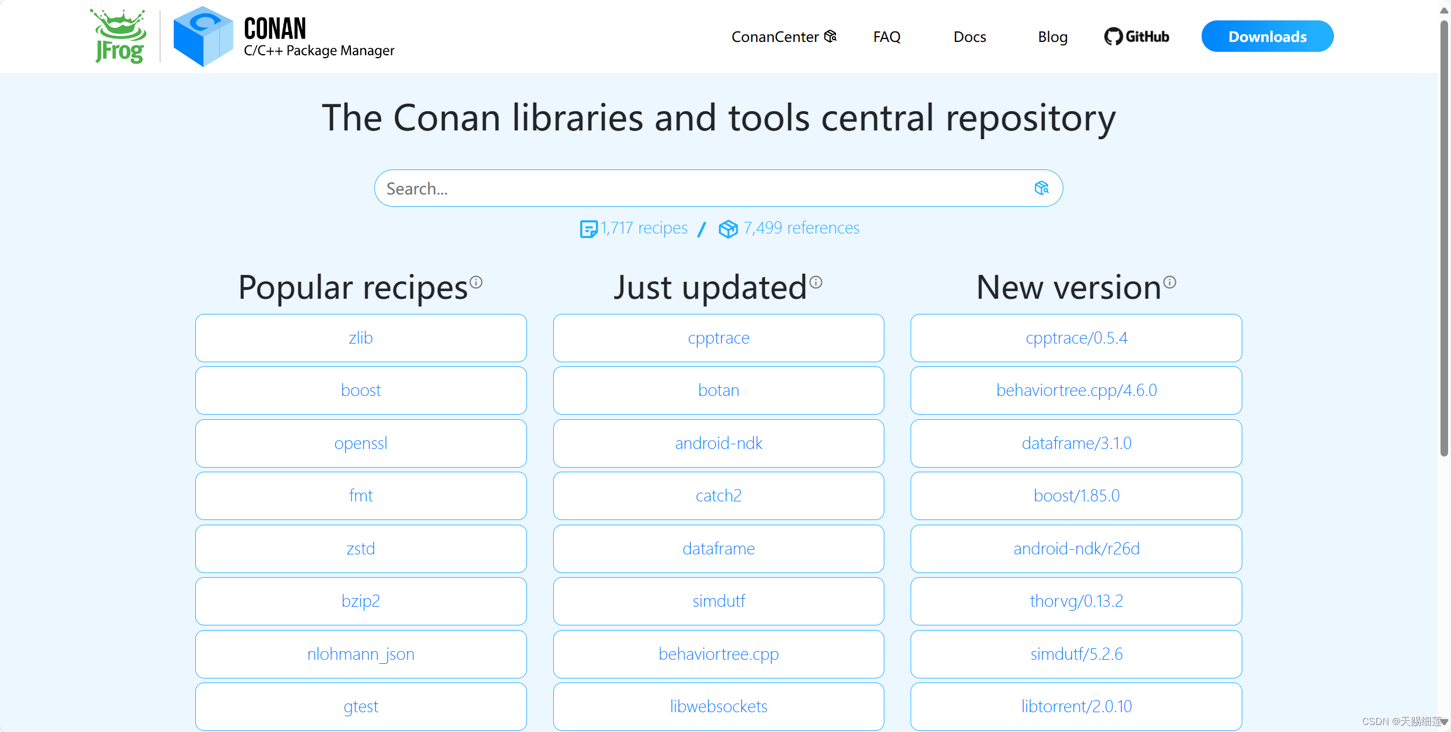Click info icon next to Just updated
The width and height of the screenshot is (1451, 732).
tap(816, 282)
